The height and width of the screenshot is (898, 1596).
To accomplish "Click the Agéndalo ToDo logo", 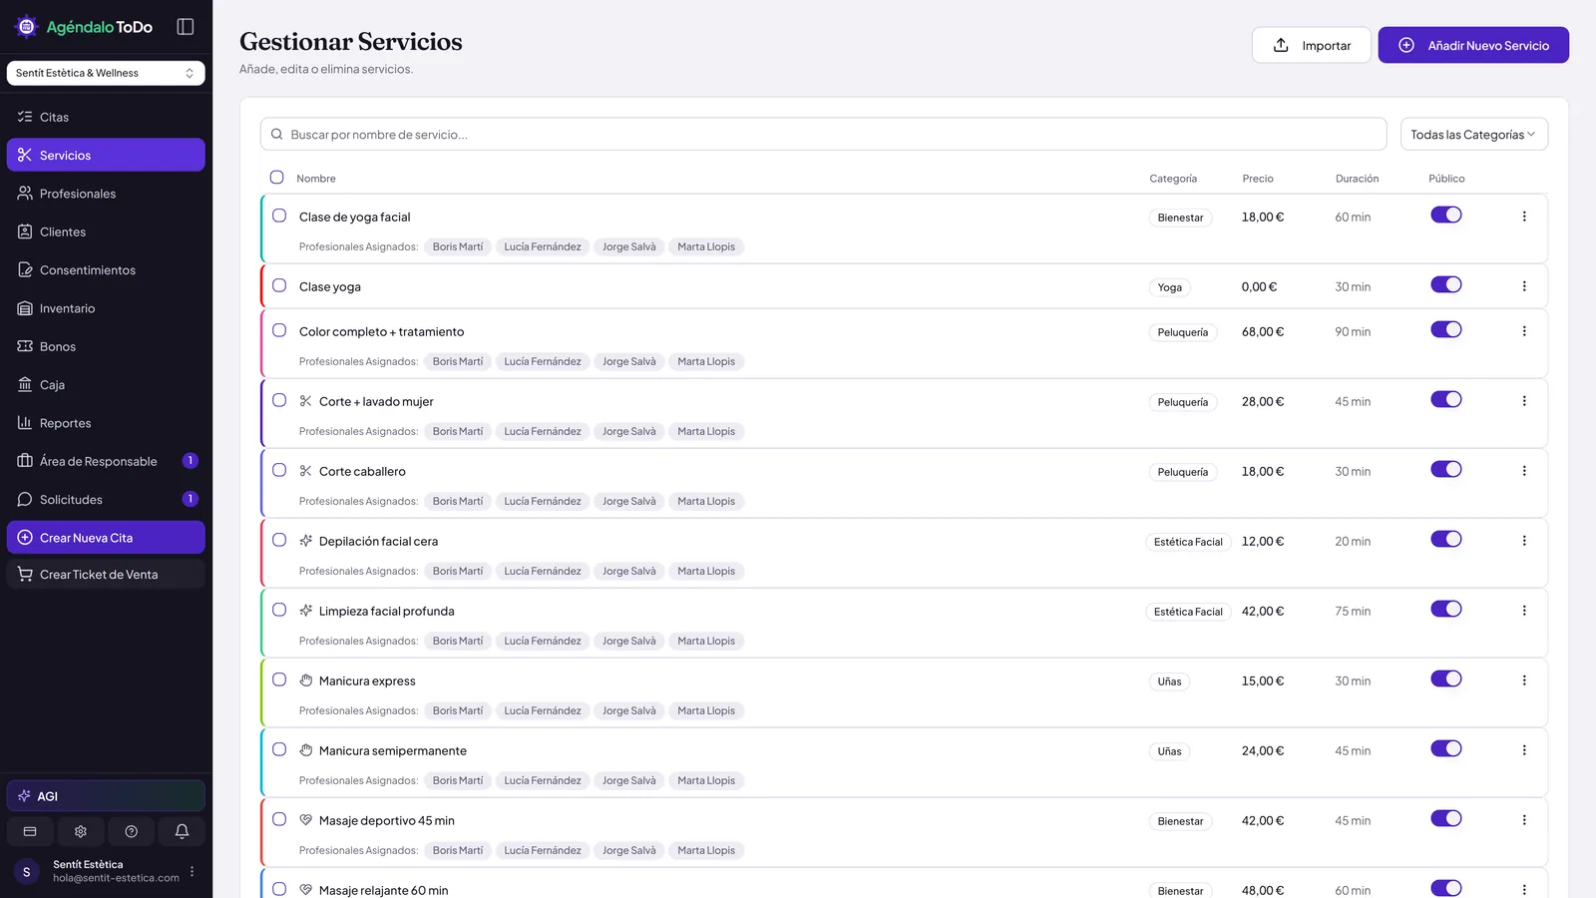I will click(84, 27).
